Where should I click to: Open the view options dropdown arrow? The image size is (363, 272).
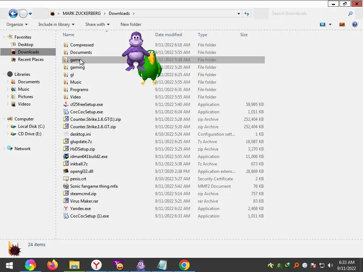coord(330,24)
